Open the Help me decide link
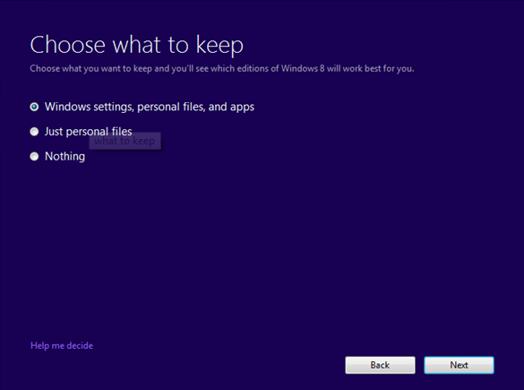Image resolution: width=524 pixels, height=390 pixels. click(62, 345)
